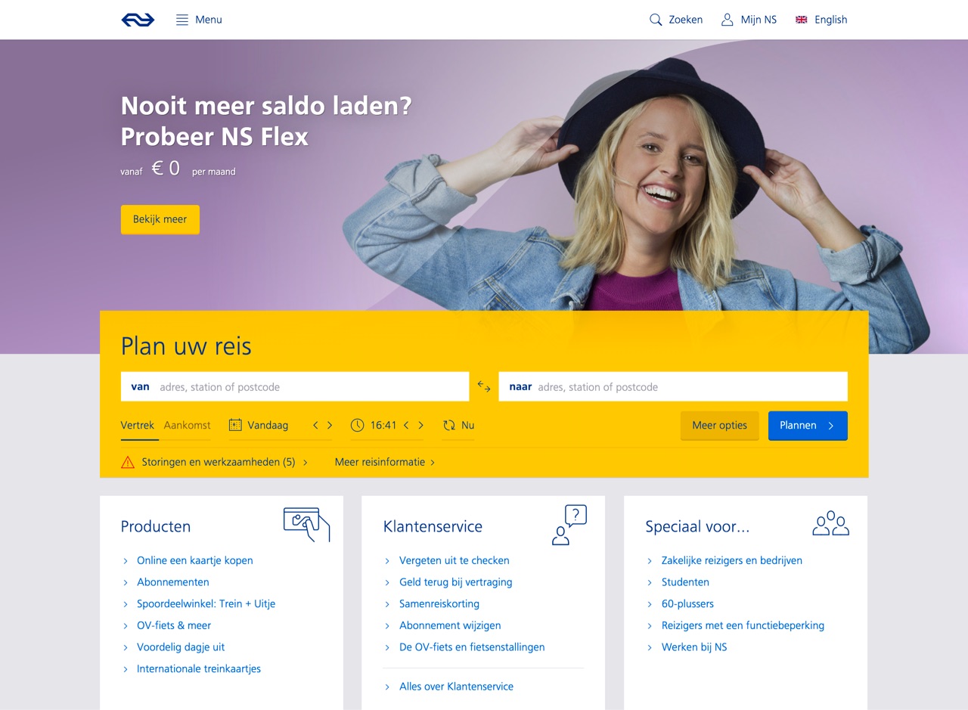Click the chevron before Studenten
Screen dimensions: 968x710
(650, 582)
